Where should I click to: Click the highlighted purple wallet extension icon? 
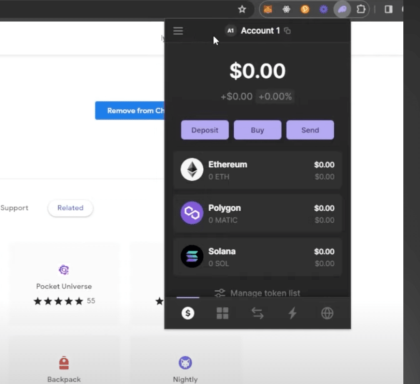(x=342, y=10)
